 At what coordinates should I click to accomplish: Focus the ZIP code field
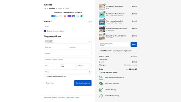(84, 66)
